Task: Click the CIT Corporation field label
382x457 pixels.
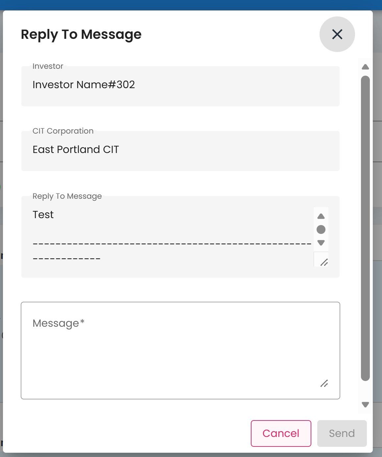Action: point(63,131)
